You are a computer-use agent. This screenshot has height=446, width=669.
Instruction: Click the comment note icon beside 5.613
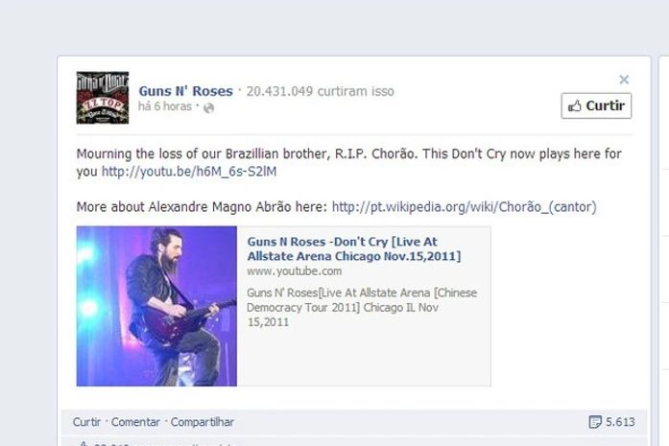pos(595,422)
